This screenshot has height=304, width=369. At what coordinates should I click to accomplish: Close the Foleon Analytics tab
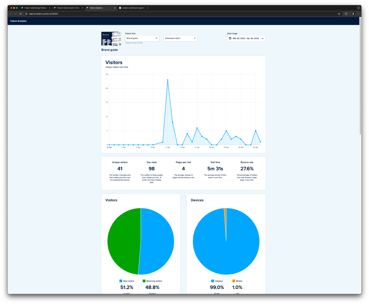point(115,8)
